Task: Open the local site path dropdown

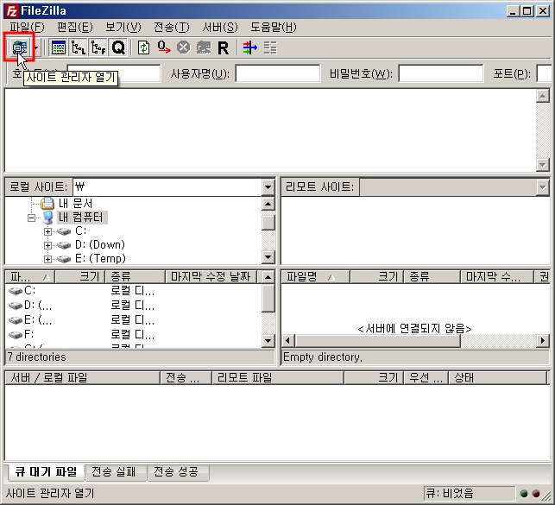Action: 268,186
